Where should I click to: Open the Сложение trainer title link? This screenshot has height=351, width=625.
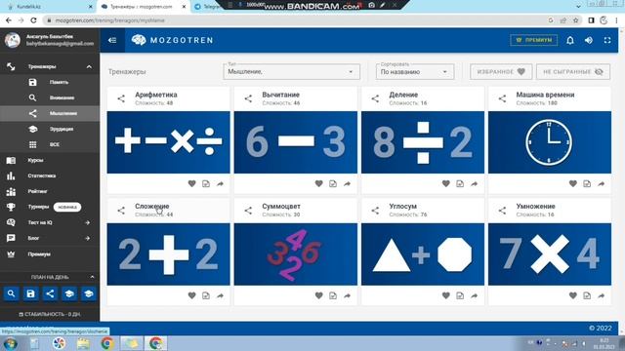[152, 206]
